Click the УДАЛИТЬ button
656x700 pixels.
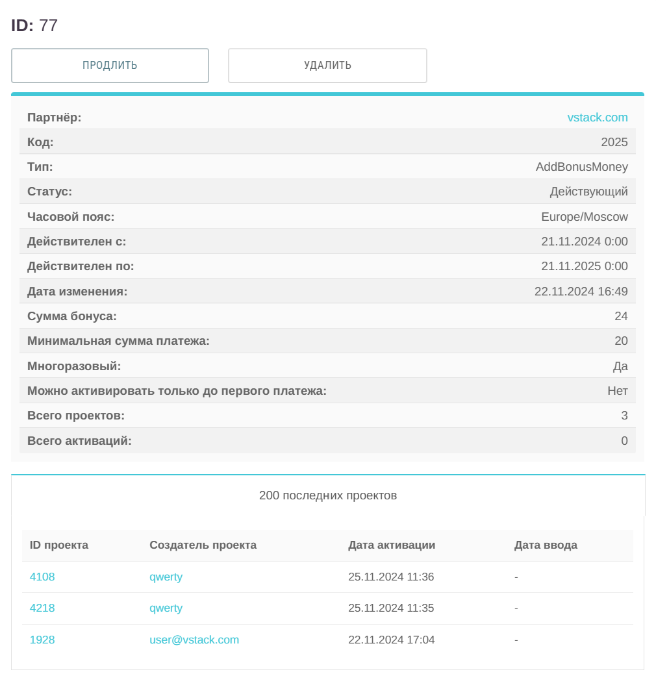327,66
